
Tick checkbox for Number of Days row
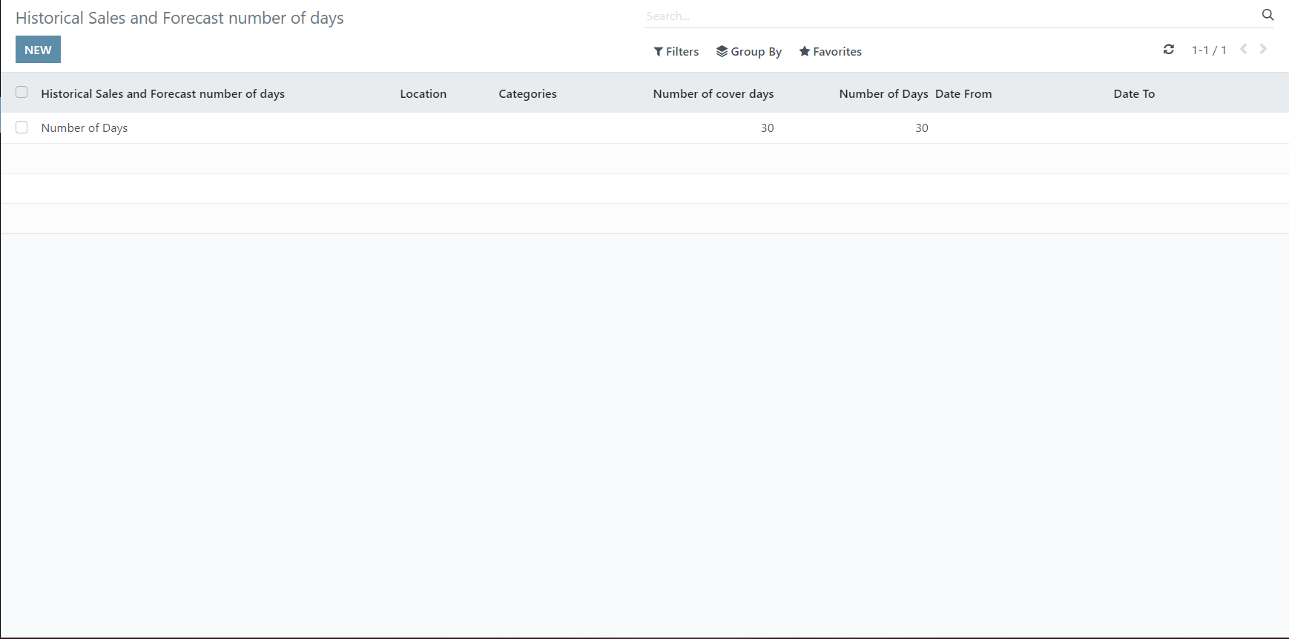coord(22,128)
